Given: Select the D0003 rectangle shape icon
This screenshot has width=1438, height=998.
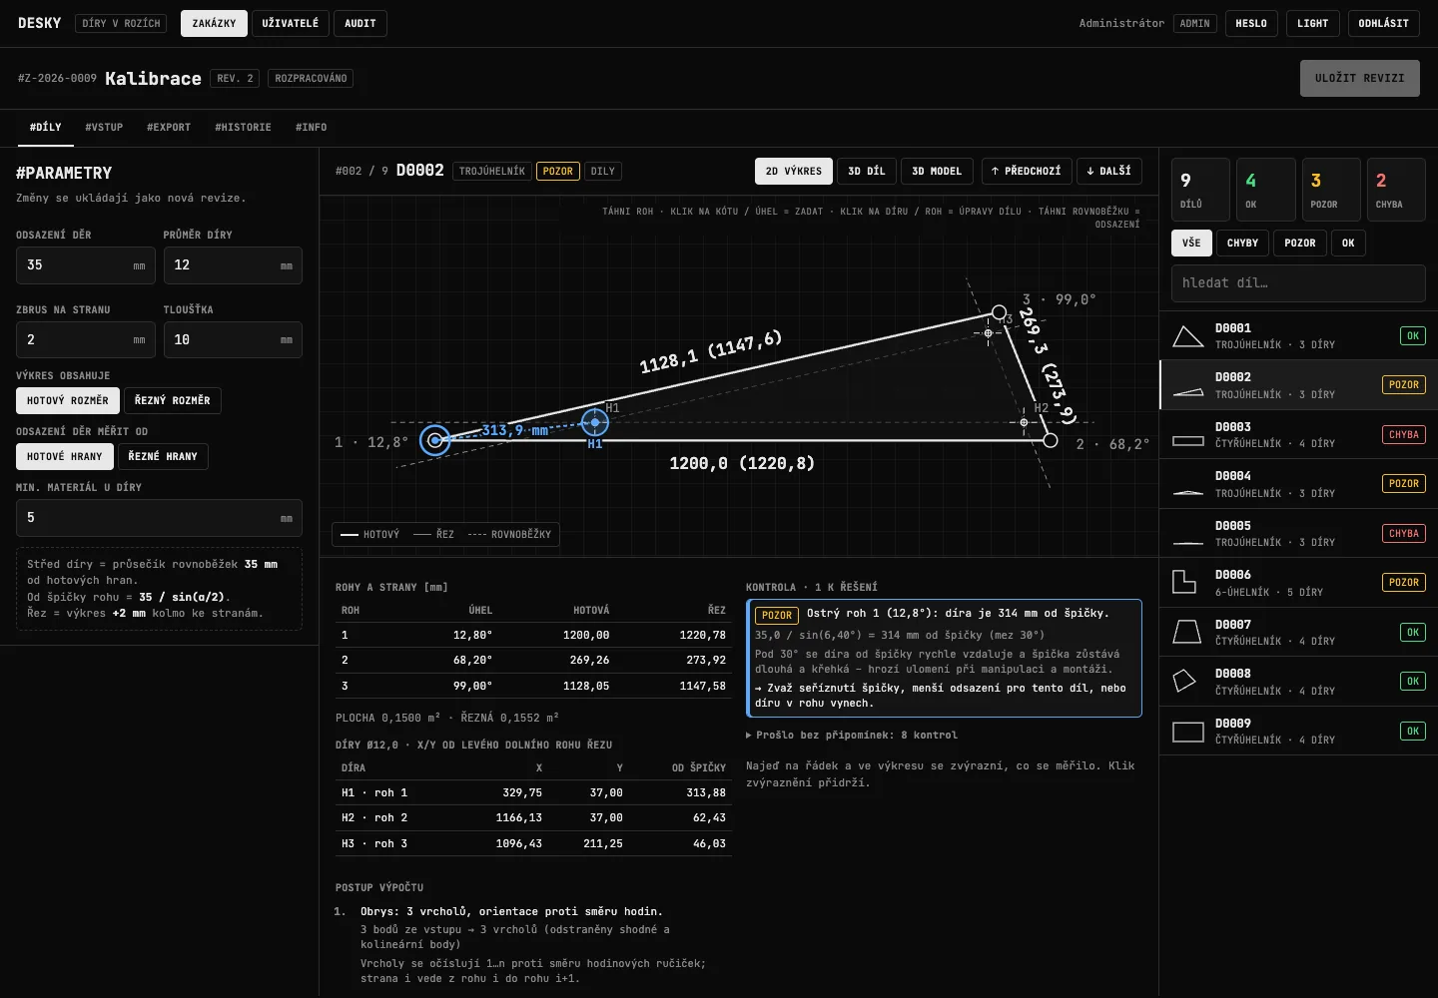Looking at the screenshot, I should pyautogui.click(x=1187, y=440).
